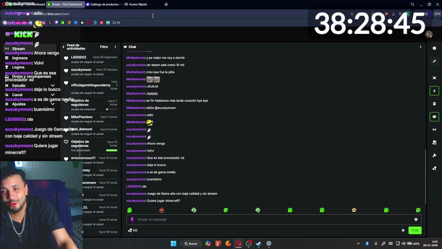The image size is (442, 249).
Task: Click officialgamblingacademy entry in activity feed
Action: coord(90,87)
